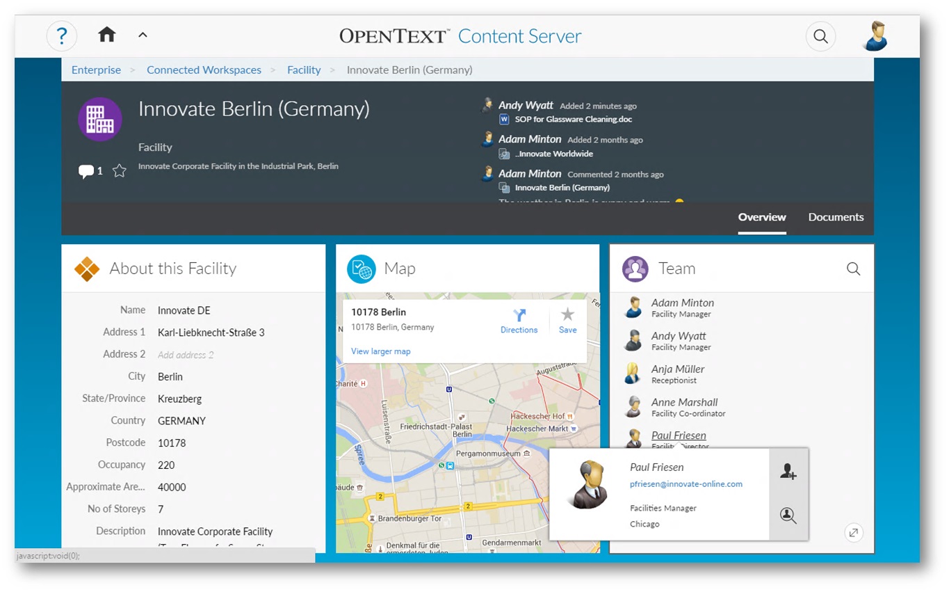Viewport: 949px width, 592px height.
Task: Click the No of Storeys value 7
Action: coord(161,509)
